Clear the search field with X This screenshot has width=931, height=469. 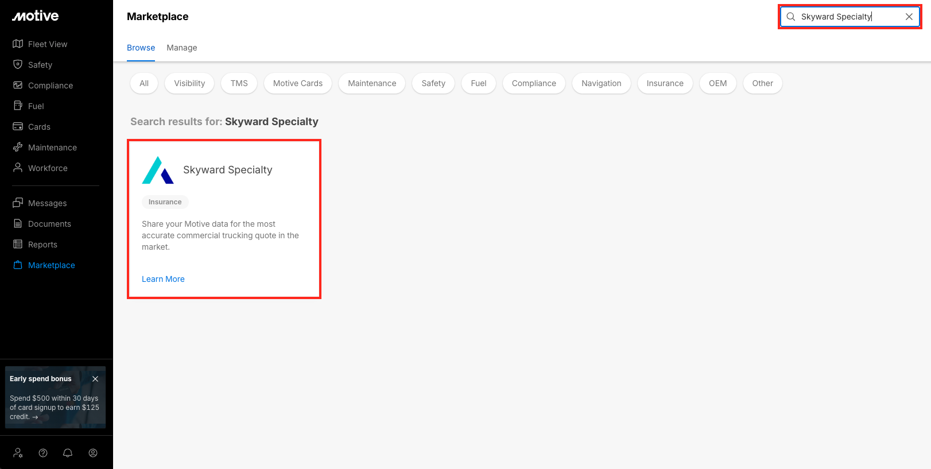[x=909, y=17]
